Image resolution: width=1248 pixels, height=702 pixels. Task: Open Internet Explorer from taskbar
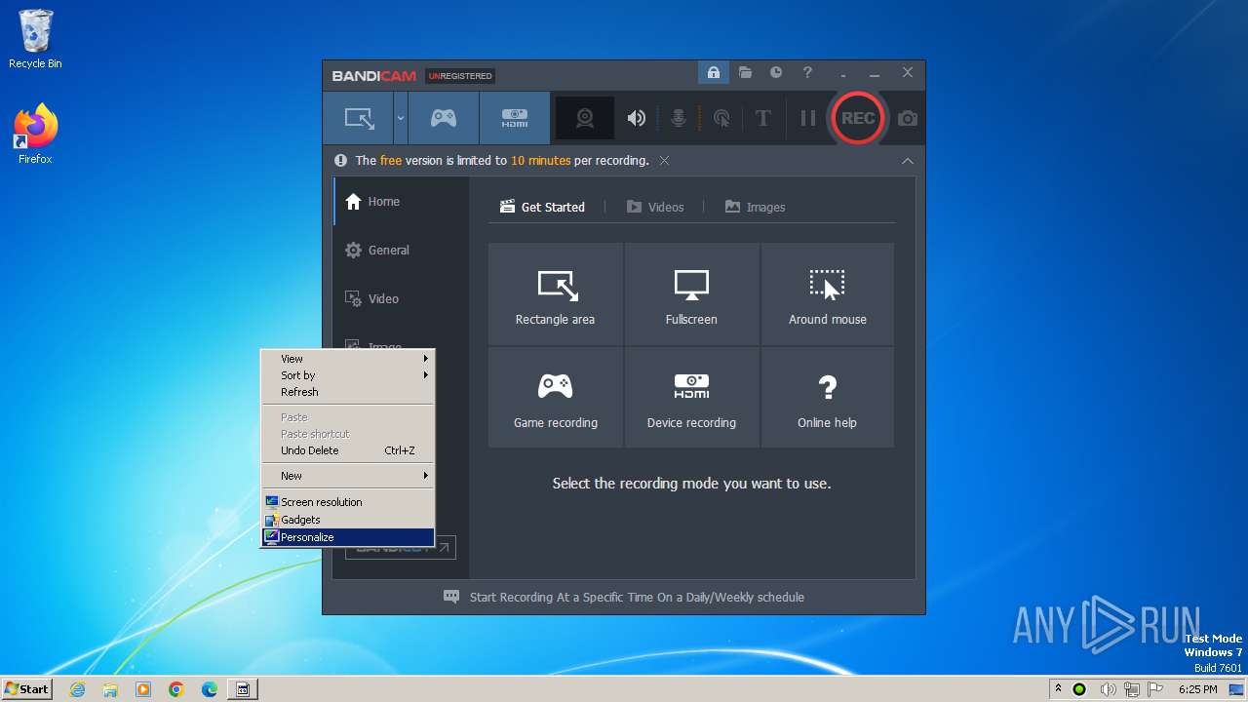(x=77, y=689)
